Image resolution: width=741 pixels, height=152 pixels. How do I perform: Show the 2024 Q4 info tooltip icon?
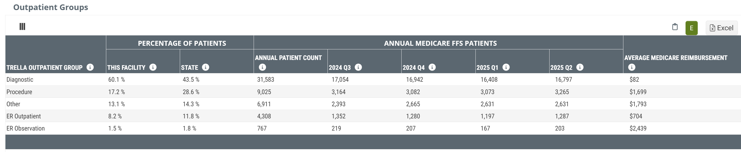tap(432, 67)
